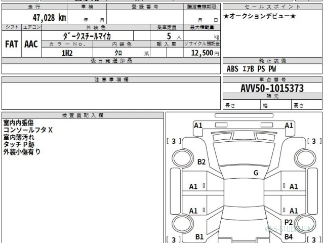Click the 走行 column header
Viewport: 324px width, 243px height.
34,7
